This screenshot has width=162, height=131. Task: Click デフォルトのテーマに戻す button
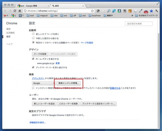coord(63,54)
